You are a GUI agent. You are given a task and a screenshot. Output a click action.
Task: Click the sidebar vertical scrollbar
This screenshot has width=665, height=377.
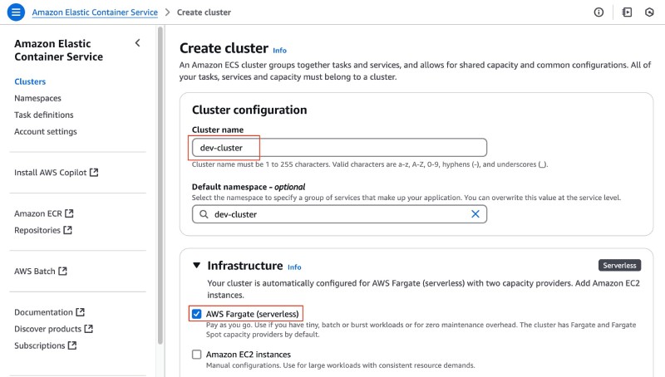160,185
